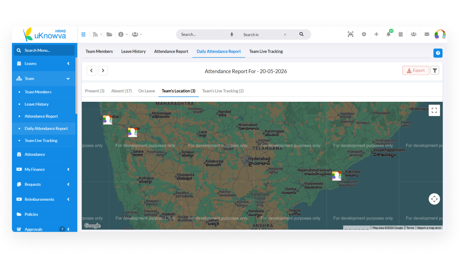Image resolution: width=459 pixels, height=259 pixels.
Task: Click the team people icon in top bar
Action: (x=413, y=34)
